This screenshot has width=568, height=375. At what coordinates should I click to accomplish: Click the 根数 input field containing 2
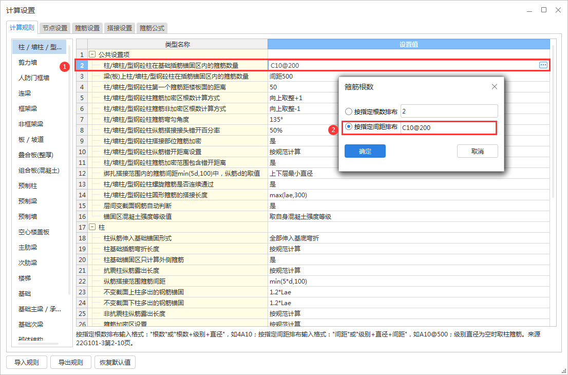click(x=449, y=111)
